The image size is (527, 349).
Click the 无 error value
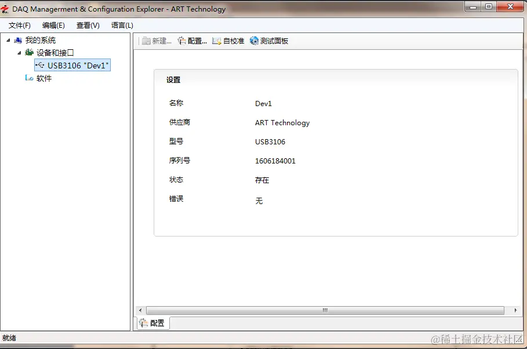[259, 201]
